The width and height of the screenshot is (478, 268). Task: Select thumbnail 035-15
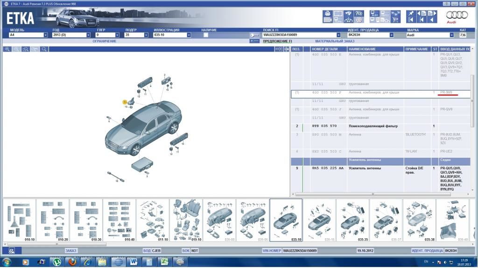tap(319, 220)
